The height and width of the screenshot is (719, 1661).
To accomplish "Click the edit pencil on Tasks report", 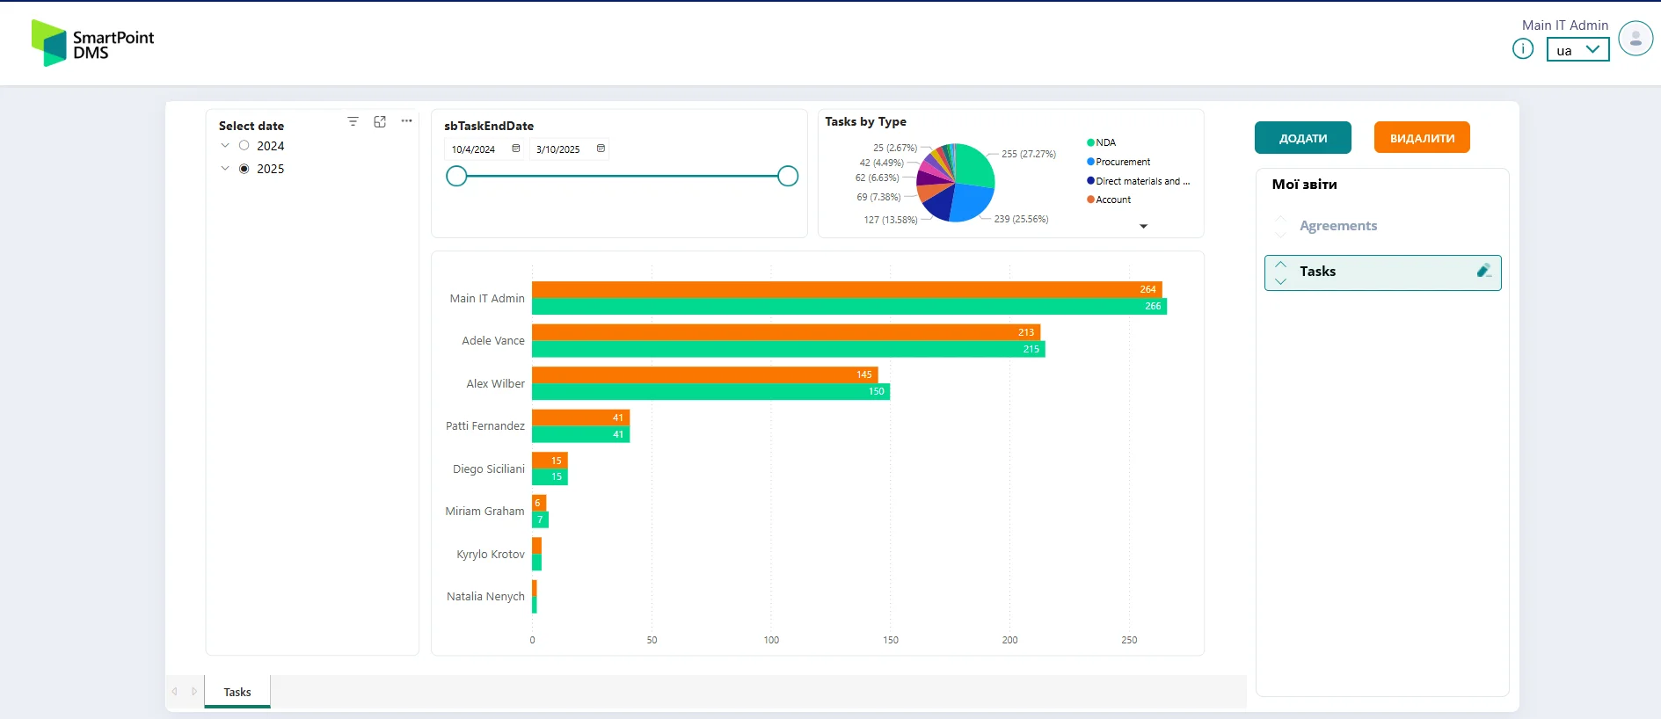I will (1483, 271).
